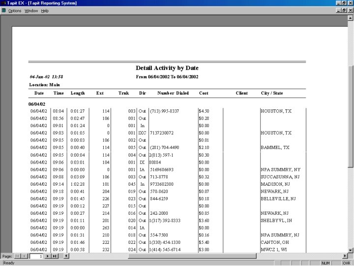Go to the next report page

pyautogui.click(x=47, y=256)
